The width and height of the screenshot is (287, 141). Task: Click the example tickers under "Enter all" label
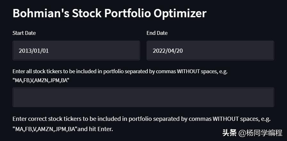pos(41,81)
